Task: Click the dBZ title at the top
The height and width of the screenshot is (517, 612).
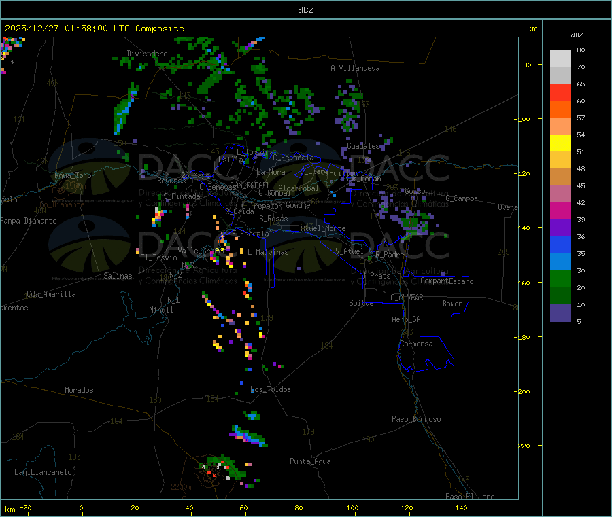Action: click(x=305, y=10)
